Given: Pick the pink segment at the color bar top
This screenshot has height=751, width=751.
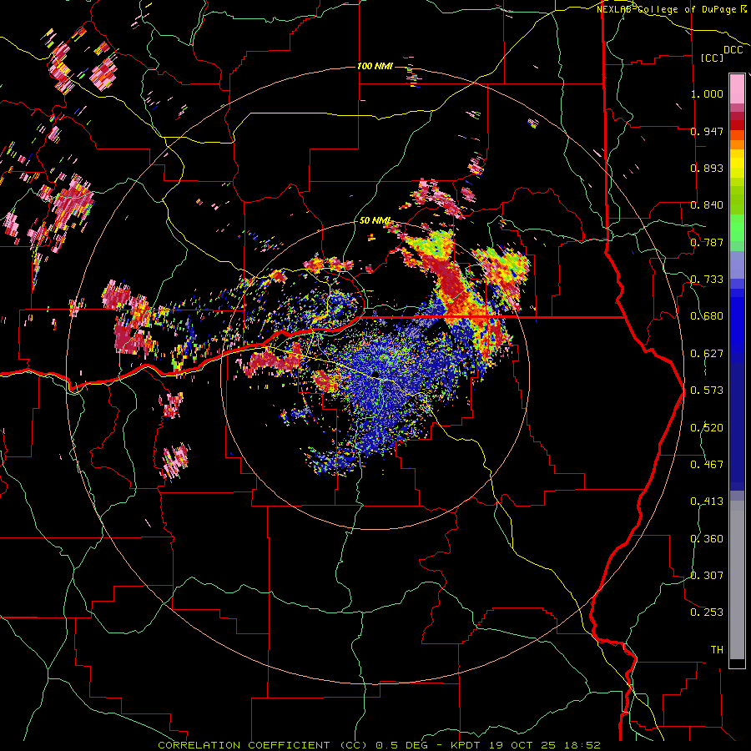Looking at the screenshot, I should click(737, 88).
